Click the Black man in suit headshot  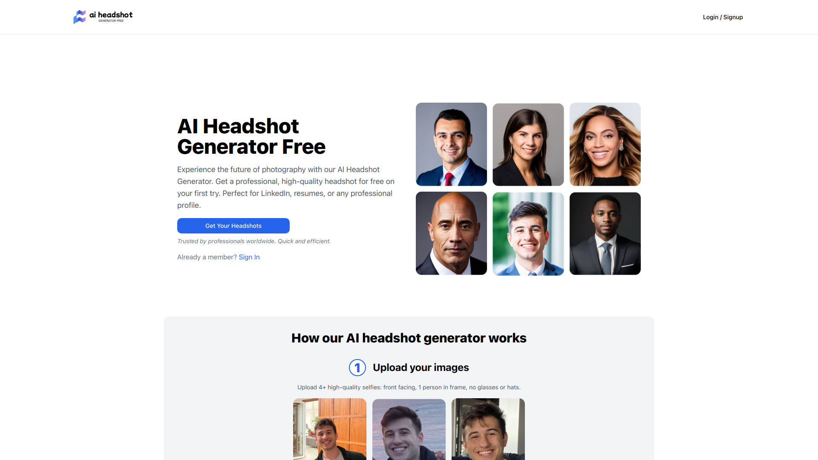coord(605,233)
